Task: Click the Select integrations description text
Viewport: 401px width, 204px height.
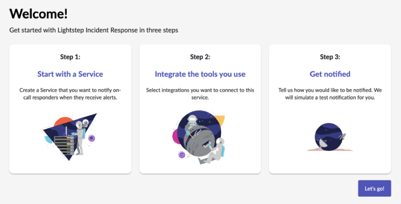Action: click(200, 94)
